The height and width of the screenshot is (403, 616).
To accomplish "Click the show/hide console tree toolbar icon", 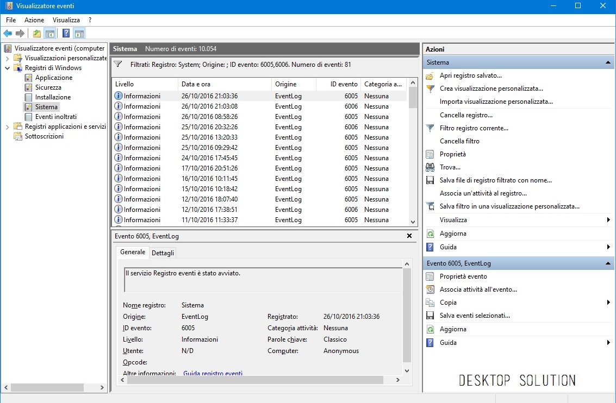I will 49,34.
